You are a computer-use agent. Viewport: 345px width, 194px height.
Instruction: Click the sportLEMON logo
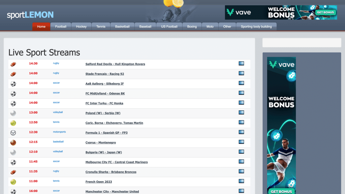click(x=30, y=15)
